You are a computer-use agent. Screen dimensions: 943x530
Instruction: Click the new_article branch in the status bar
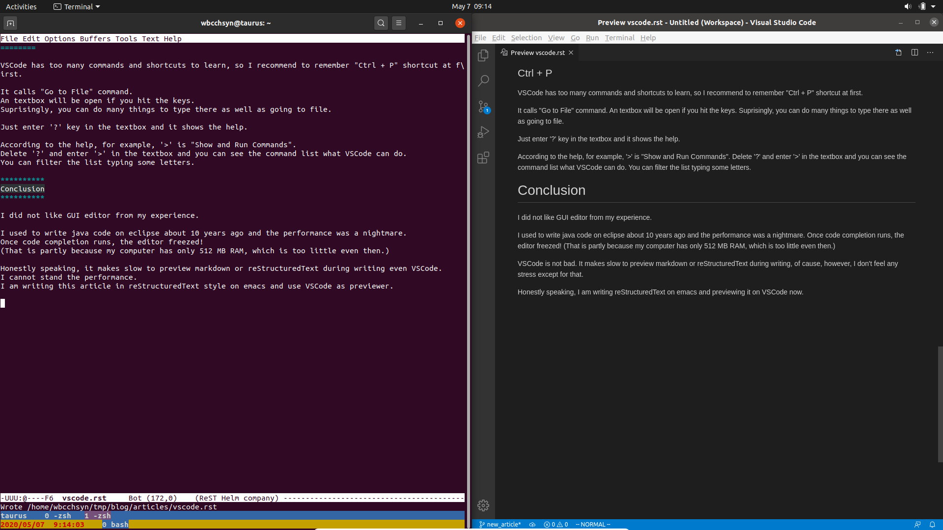(500, 525)
